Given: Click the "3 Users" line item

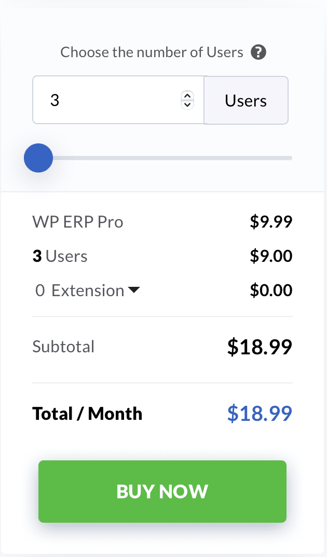Looking at the screenshot, I should tap(60, 256).
